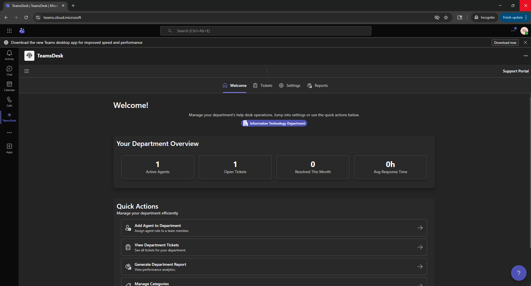Click the Download now button
Viewport: 531px width, 286px height.
point(505,42)
